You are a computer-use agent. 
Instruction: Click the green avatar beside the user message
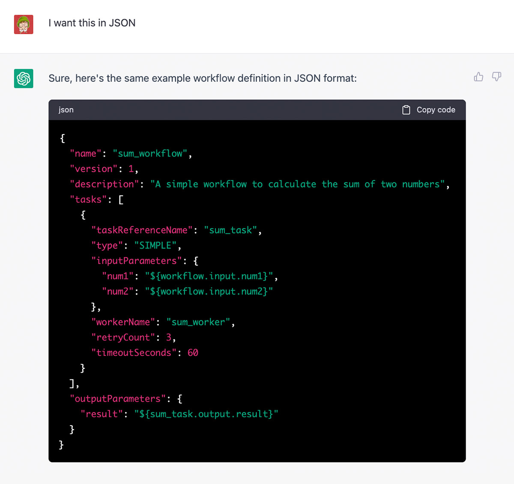tap(24, 24)
